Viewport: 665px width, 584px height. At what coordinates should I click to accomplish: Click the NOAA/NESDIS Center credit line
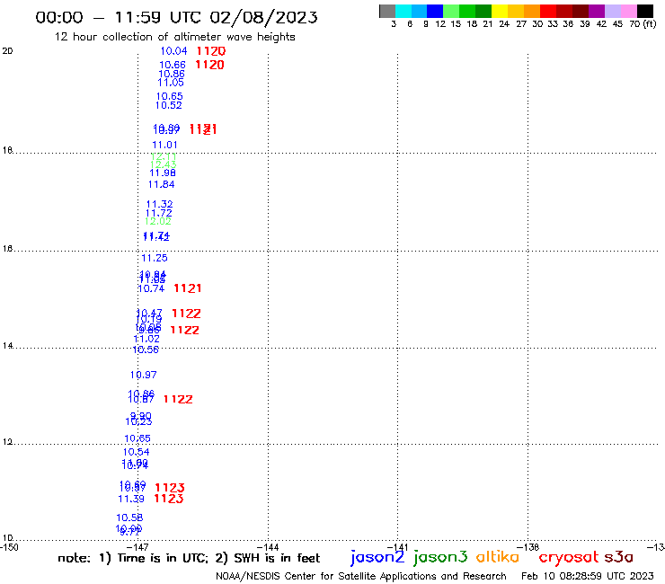coord(361,576)
